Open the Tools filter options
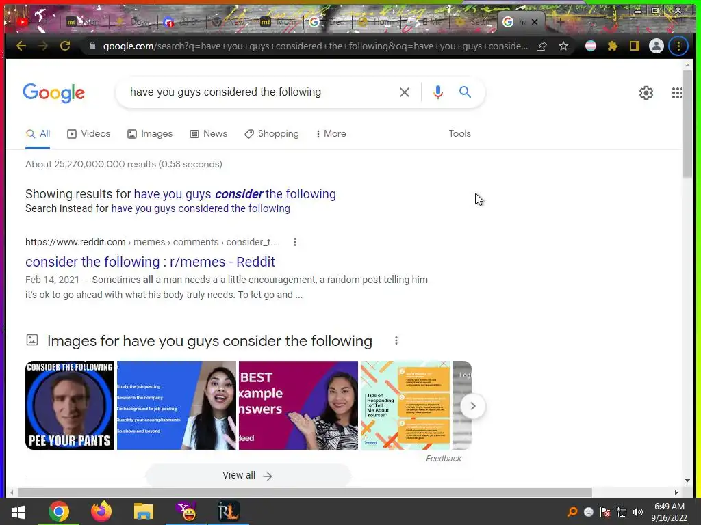This screenshot has width=701, height=525. coord(459,133)
